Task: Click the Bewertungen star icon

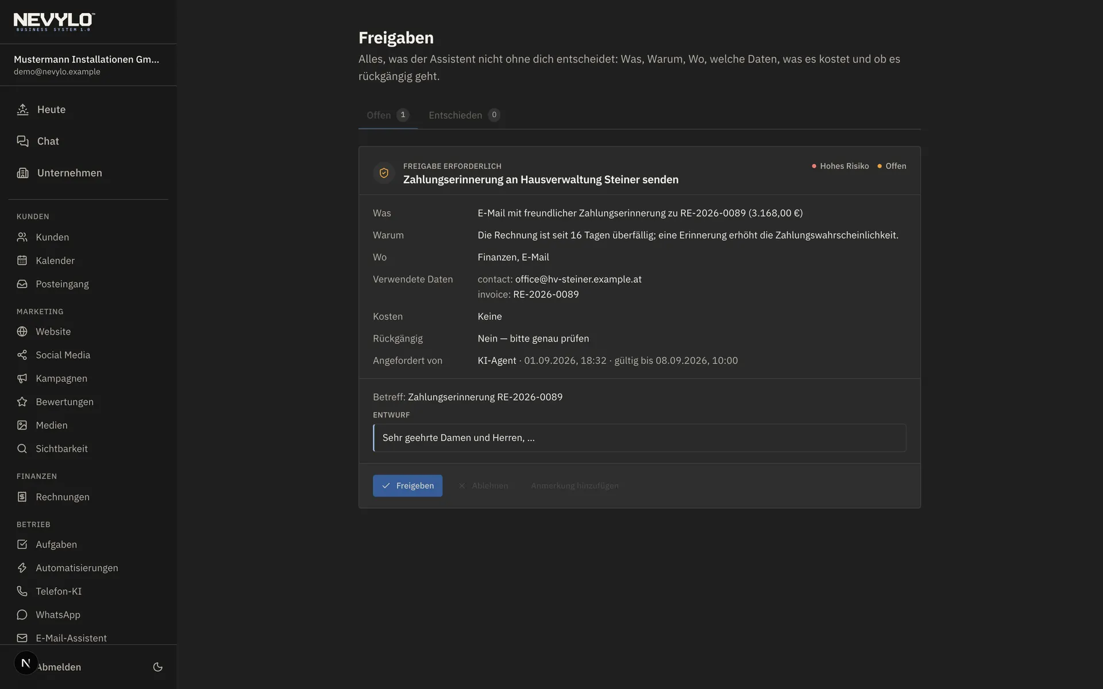Action: point(22,402)
